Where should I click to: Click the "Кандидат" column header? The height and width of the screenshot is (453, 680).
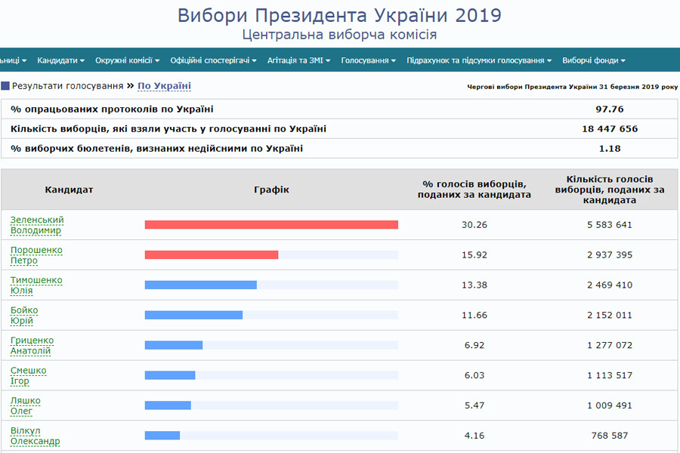[70, 190]
